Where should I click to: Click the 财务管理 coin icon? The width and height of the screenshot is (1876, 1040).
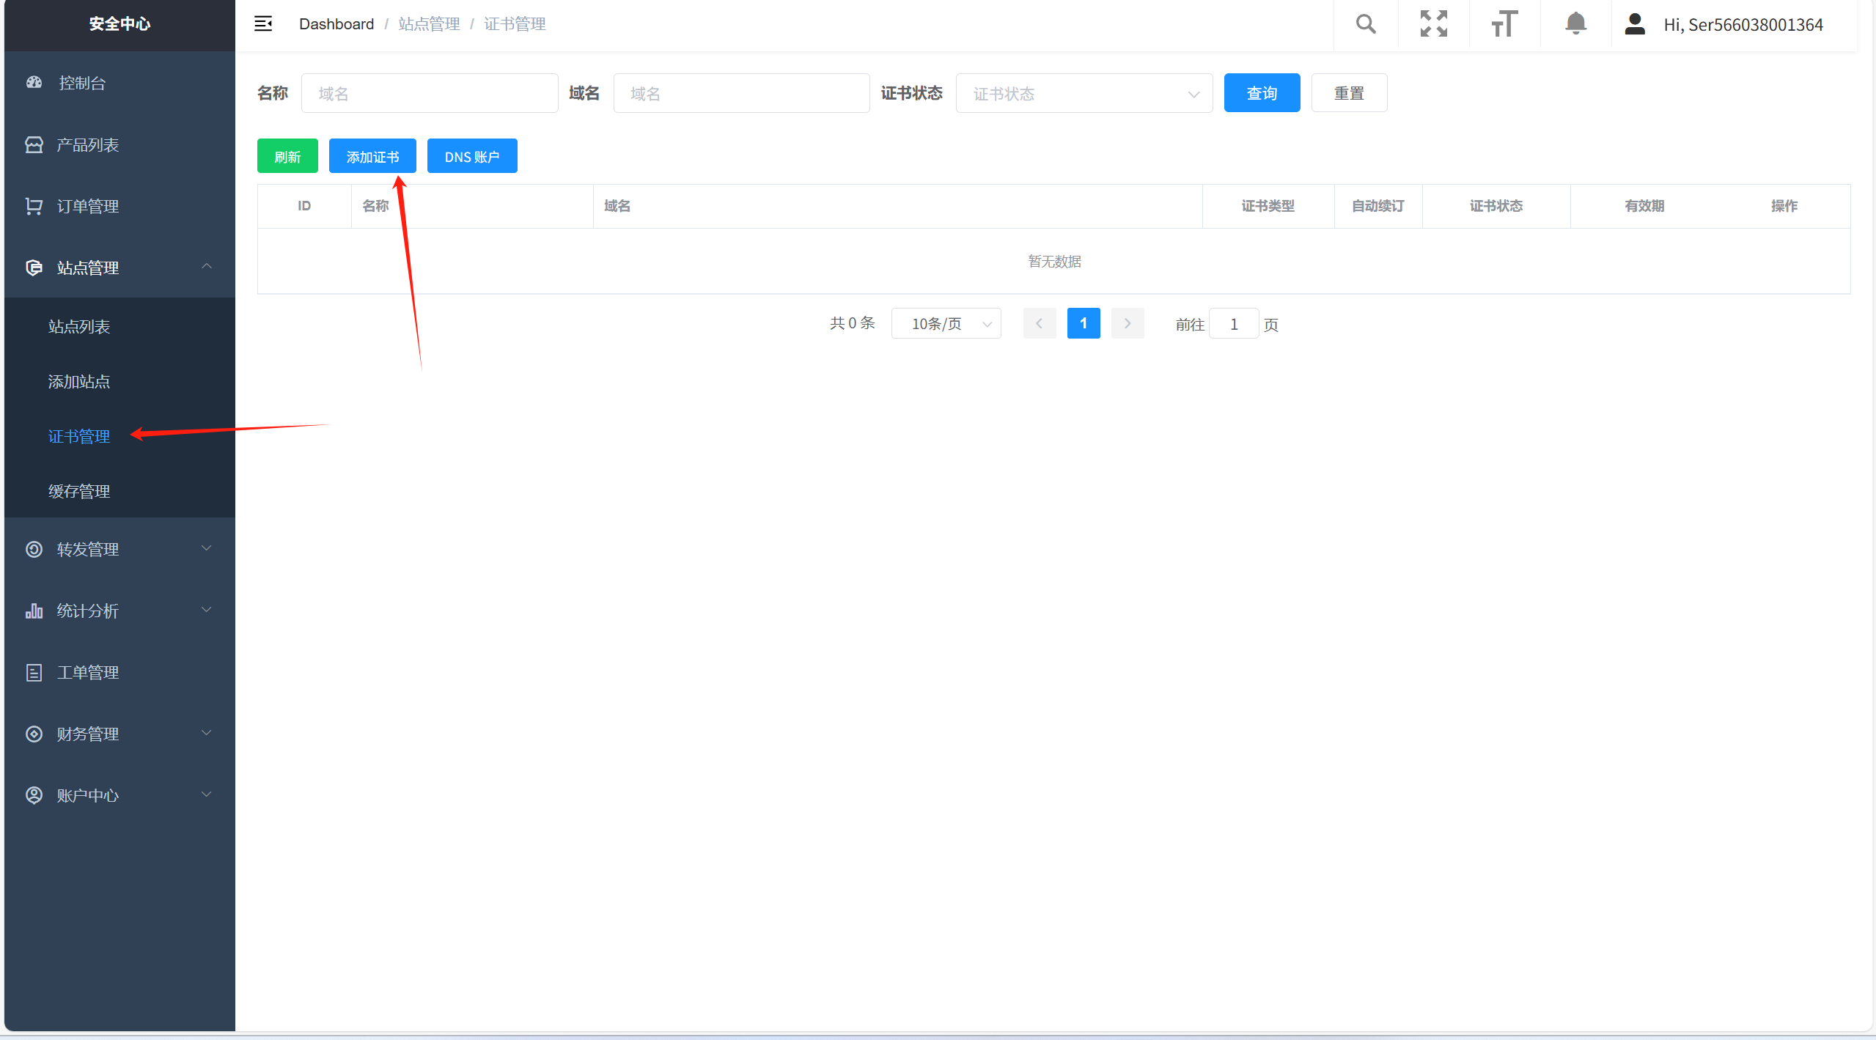click(34, 734)
